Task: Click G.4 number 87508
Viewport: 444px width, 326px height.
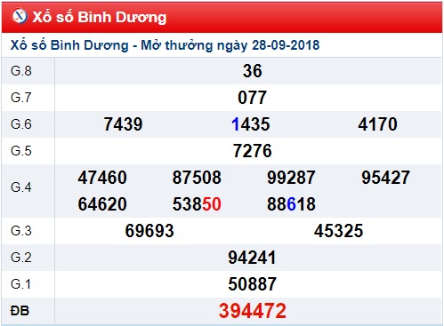Action: coord(197,178)
